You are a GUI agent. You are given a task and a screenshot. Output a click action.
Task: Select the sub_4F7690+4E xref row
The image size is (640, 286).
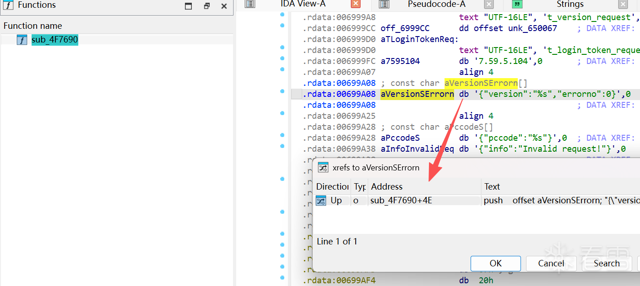pyautogui.click(x=476, y=200)
